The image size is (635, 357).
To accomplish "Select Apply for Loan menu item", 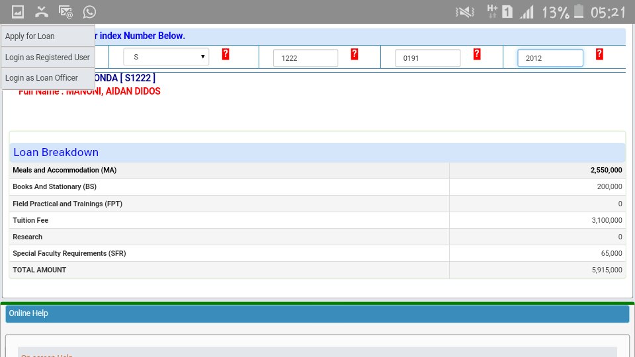I will pos(48,36).
